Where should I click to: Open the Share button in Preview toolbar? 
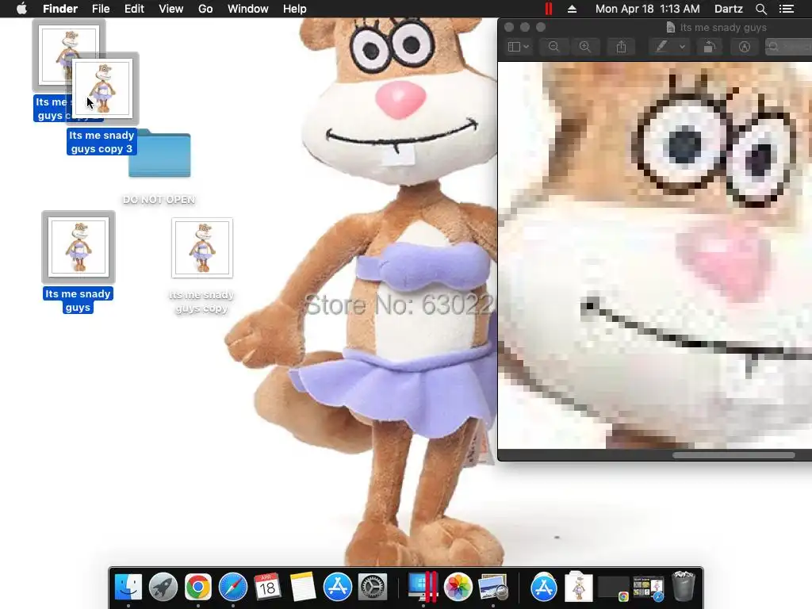click(x=621, y=47)
